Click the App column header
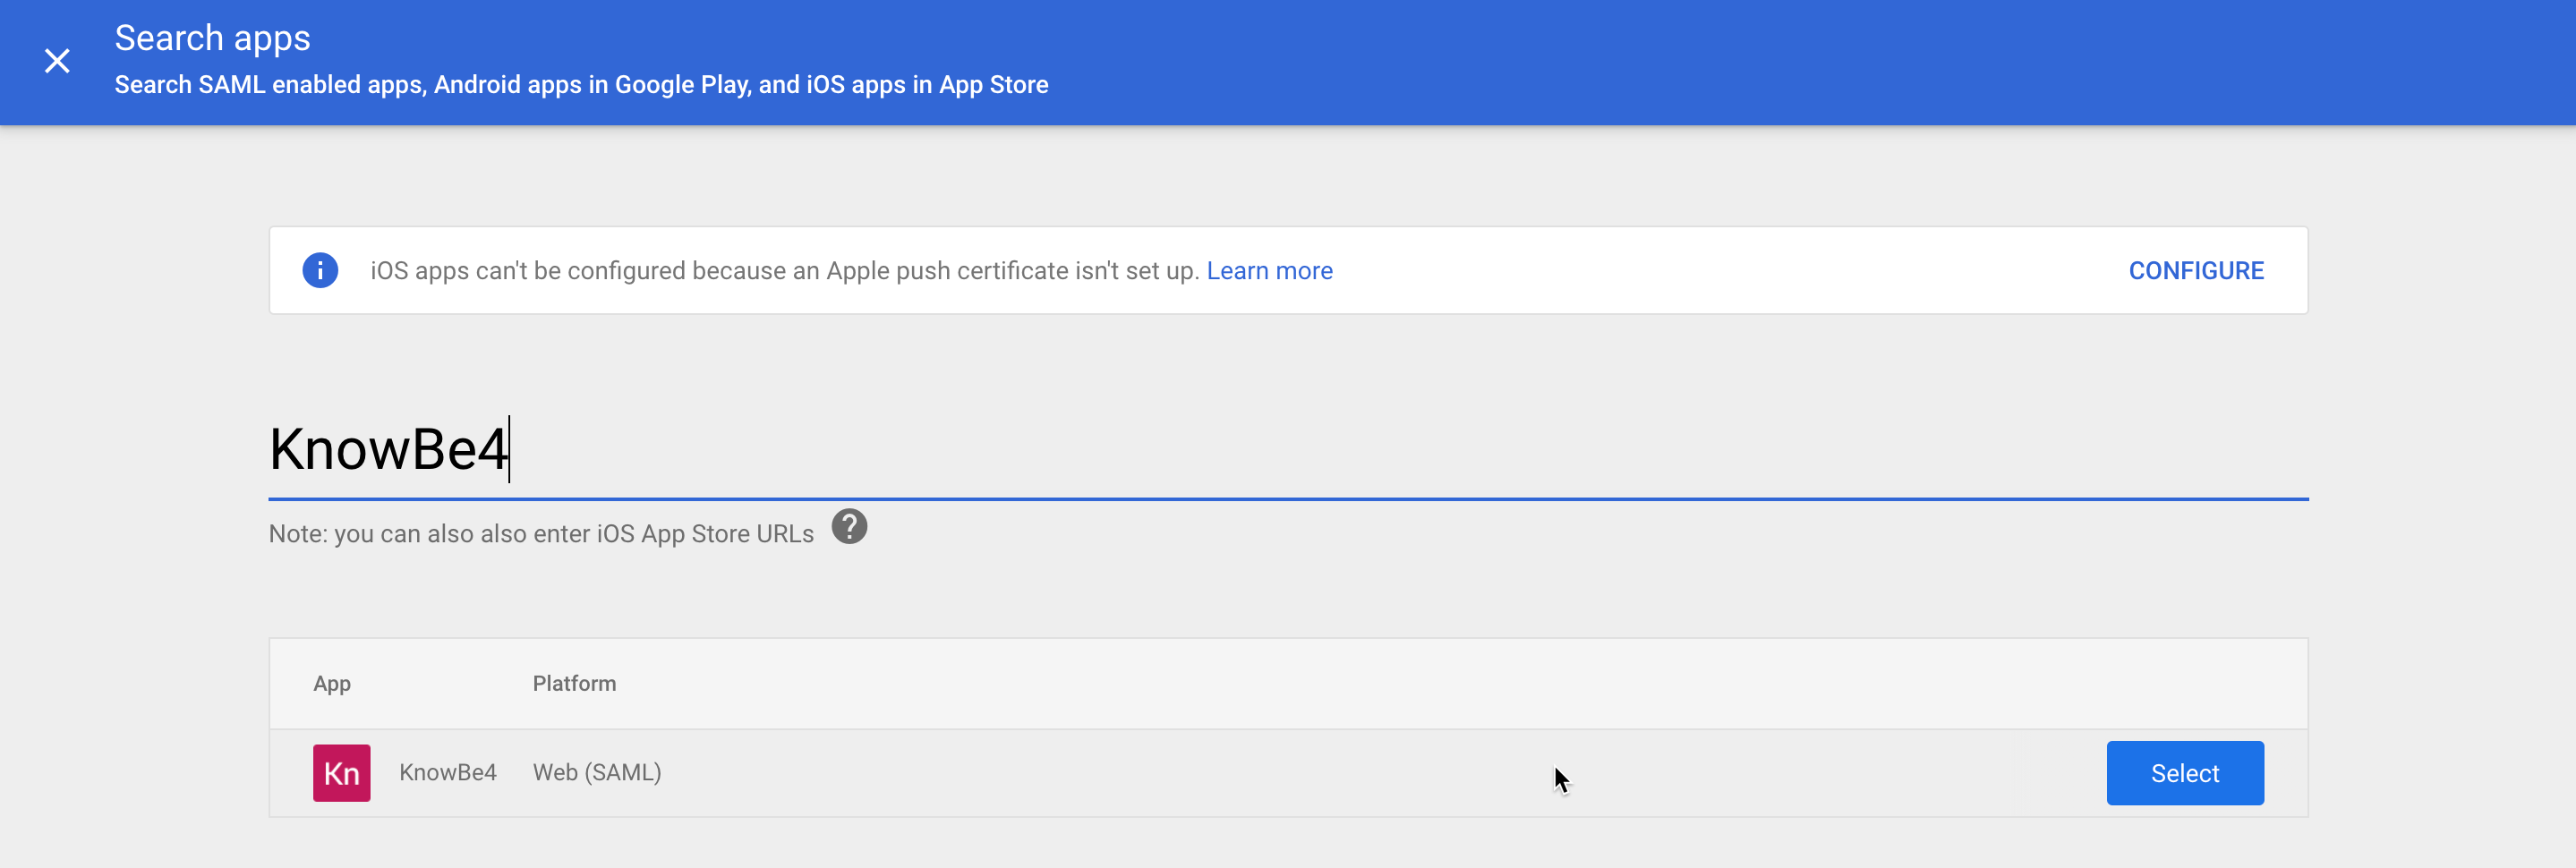The image size is (2576, 868). (x=332, y=684)
